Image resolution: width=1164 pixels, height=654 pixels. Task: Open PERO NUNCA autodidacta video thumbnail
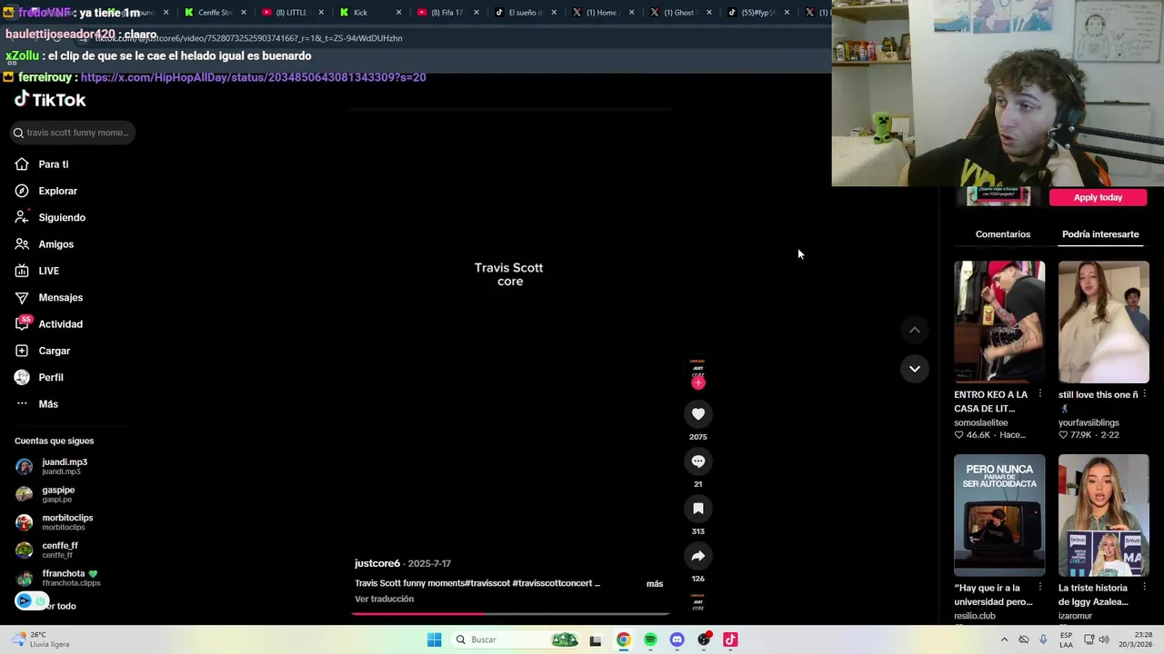point(999,515)
